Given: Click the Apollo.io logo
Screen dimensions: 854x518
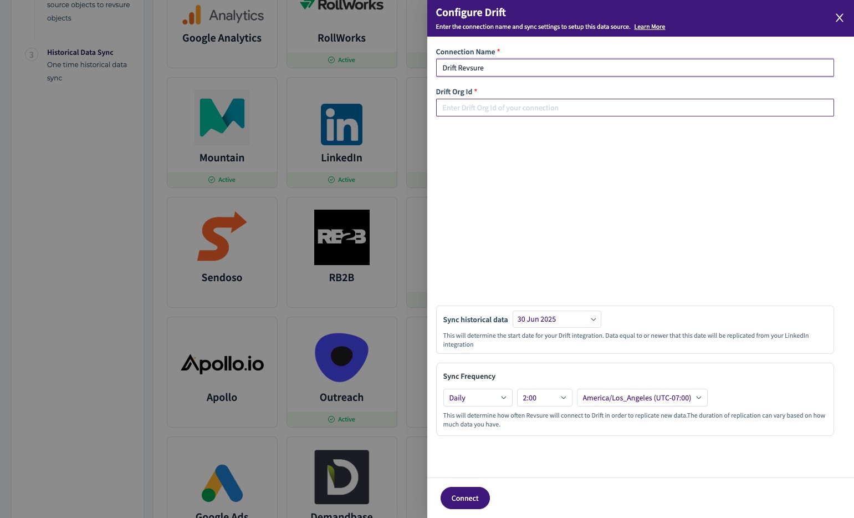Looking at the screenshot, I should pyautogui.click(x=222, y=364).
